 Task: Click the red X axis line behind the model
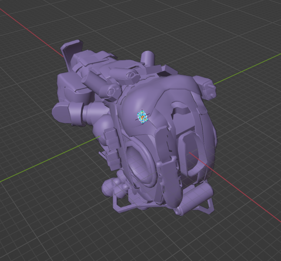pyautogui.click(x=31, y=33)
